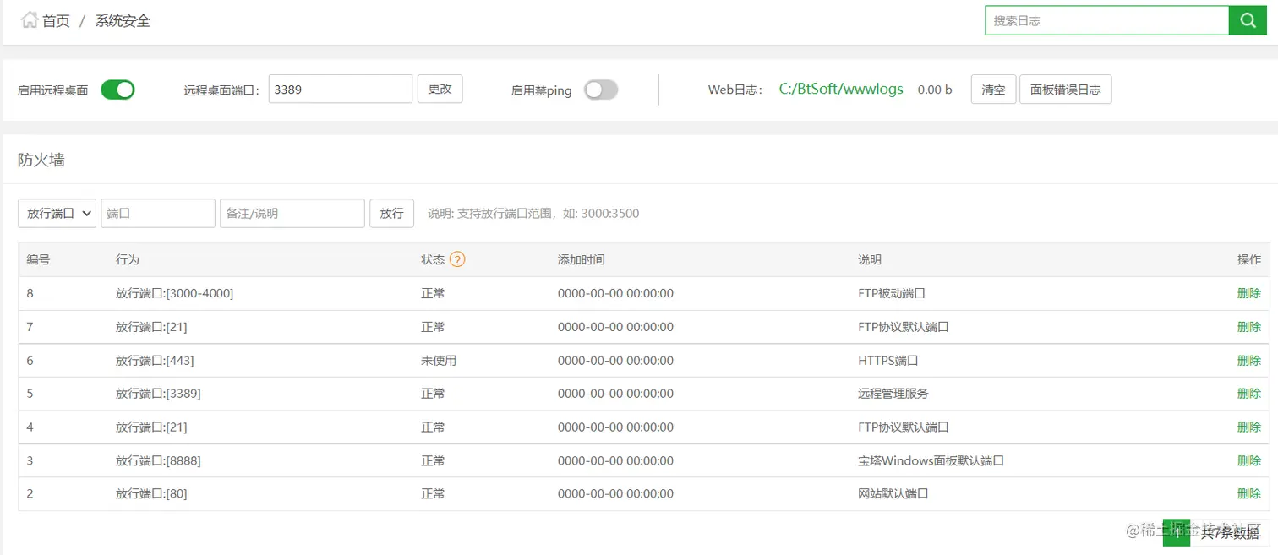This screenshot has height=555, width=1278.
Task: Click the 添加时间 column header
Action: point(582,260)
